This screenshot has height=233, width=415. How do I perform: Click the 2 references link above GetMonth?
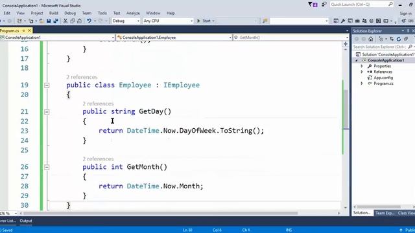[x=98, y=159]
